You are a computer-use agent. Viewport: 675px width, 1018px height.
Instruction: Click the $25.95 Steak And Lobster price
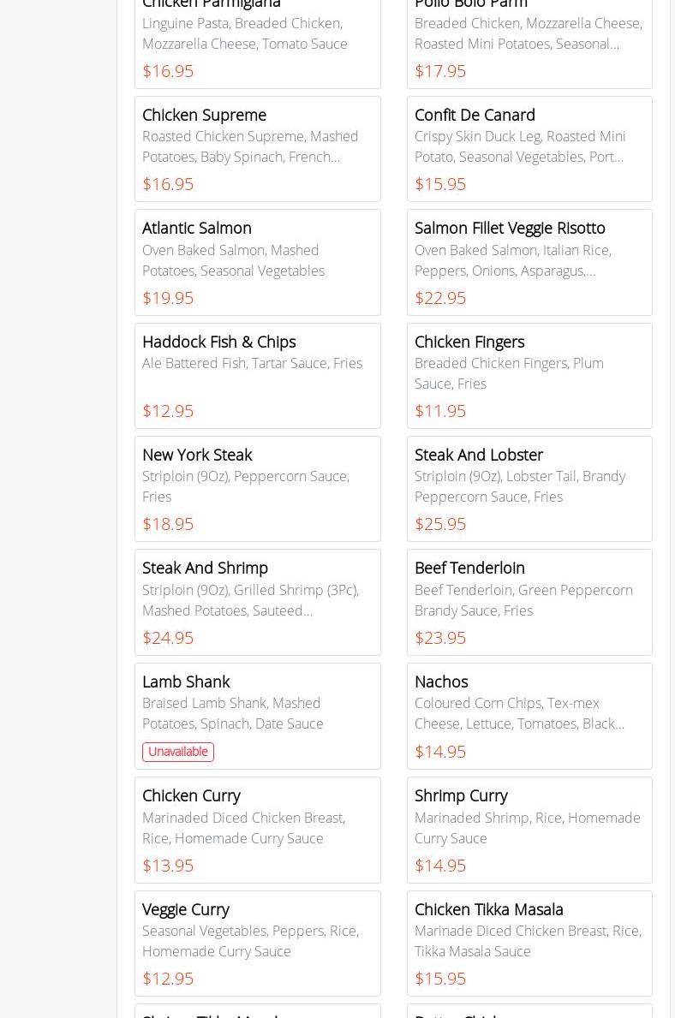(x=440, y=524)
